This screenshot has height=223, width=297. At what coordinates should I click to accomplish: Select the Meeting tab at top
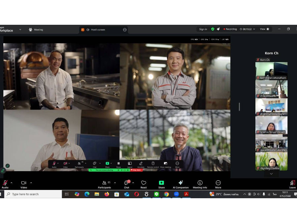(36, 29)
